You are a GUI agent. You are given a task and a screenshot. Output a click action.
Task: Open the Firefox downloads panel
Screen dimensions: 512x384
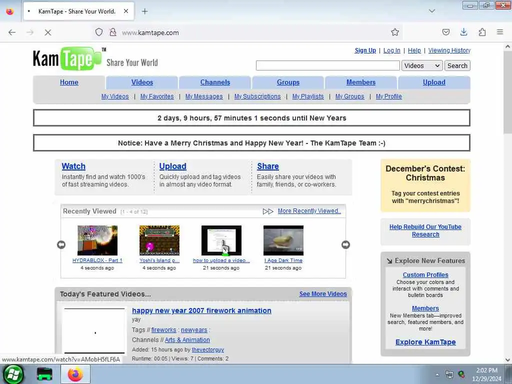[463, 32]
